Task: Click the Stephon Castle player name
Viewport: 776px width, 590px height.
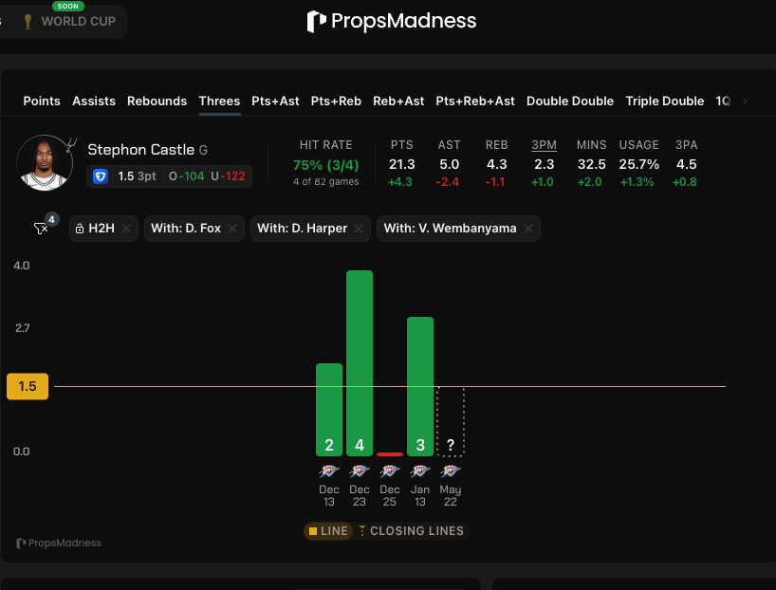Action: (141, 150)
